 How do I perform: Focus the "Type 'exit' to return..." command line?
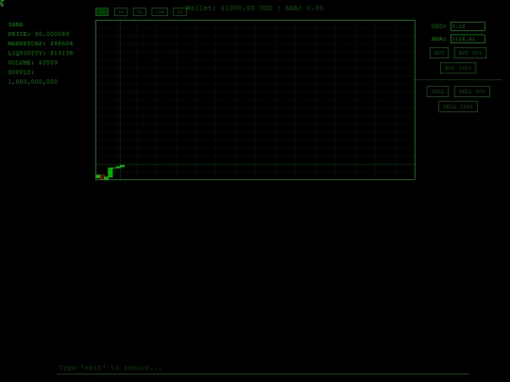click(263, 368)
